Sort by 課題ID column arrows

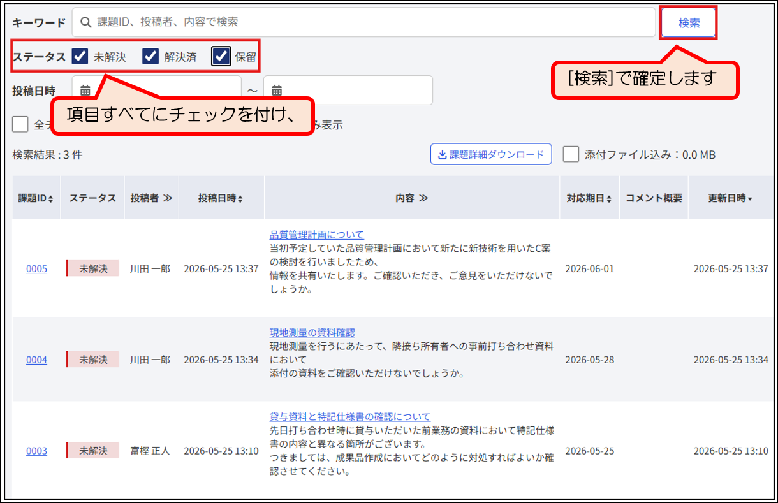click(51, 199)
